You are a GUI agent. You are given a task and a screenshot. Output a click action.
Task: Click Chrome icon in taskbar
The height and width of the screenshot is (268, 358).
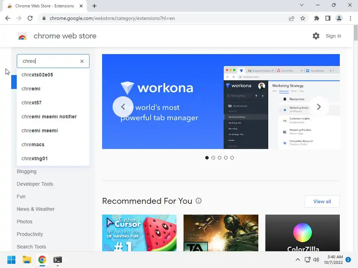42,260
